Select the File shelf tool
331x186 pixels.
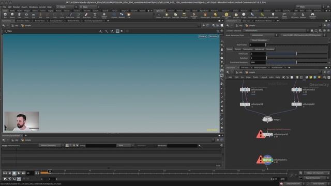[129, 15]
